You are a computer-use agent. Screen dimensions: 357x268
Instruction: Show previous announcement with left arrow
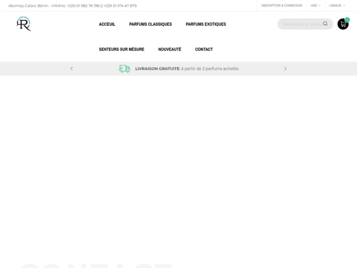(71, 69)
